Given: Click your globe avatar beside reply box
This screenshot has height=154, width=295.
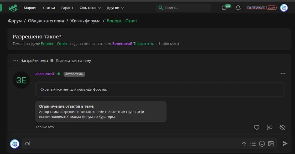Looking at the screenshot, I should click(x=15, y=144).
